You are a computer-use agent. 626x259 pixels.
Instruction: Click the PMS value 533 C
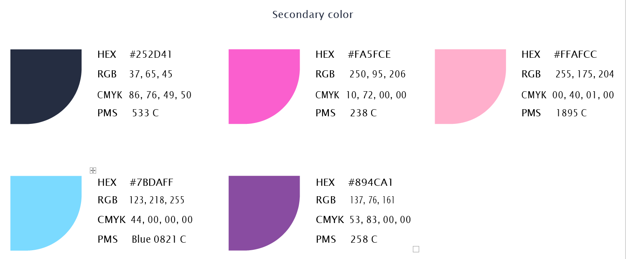tap(145, 113)
